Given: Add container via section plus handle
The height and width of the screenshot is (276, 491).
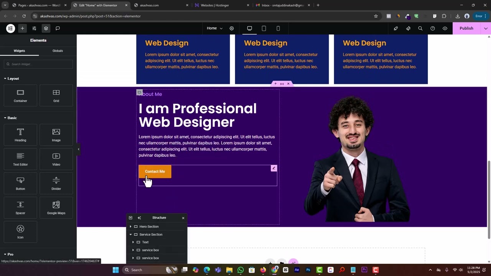Looking at the screenshot, I should (275, 84).
